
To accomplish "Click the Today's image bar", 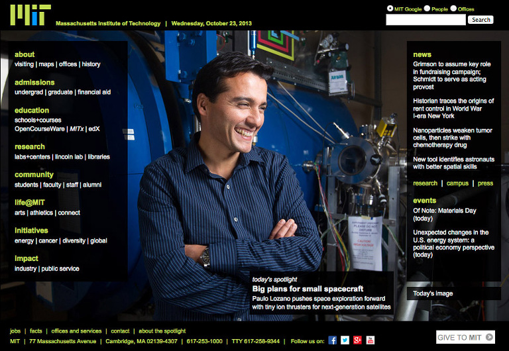I will tap(453, 293).
